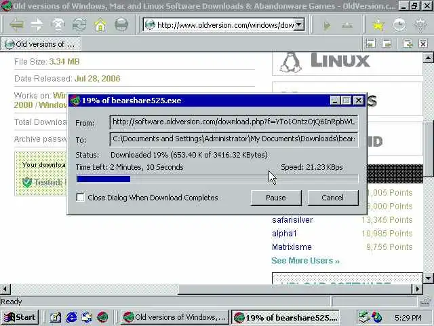Click the Print page toolbar icon
Image resolution: width=434 pixels, height=326 pixels.
pyautogui.click(x=121, y=25)
